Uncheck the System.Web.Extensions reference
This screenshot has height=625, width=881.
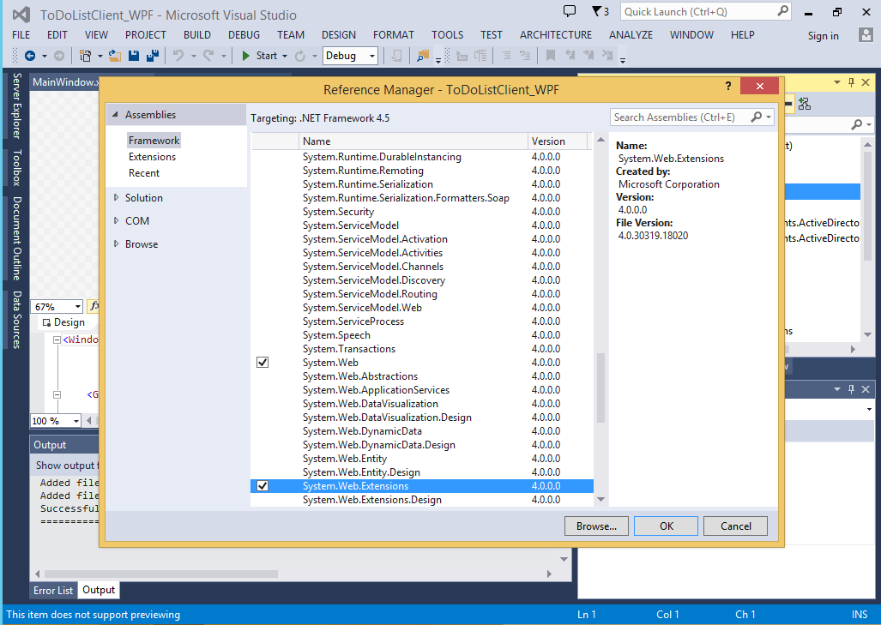(262, 485)
